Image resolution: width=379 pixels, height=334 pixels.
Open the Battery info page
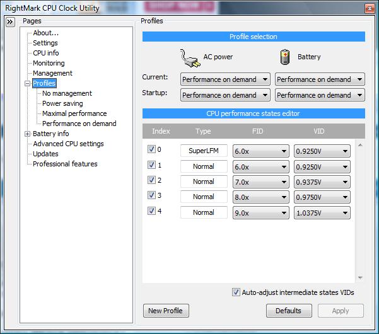pyautogui.click(x=50, y=134)
